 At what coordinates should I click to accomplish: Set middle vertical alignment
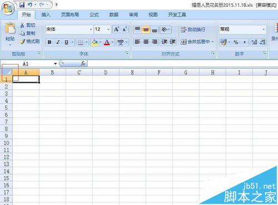(146, 29)
